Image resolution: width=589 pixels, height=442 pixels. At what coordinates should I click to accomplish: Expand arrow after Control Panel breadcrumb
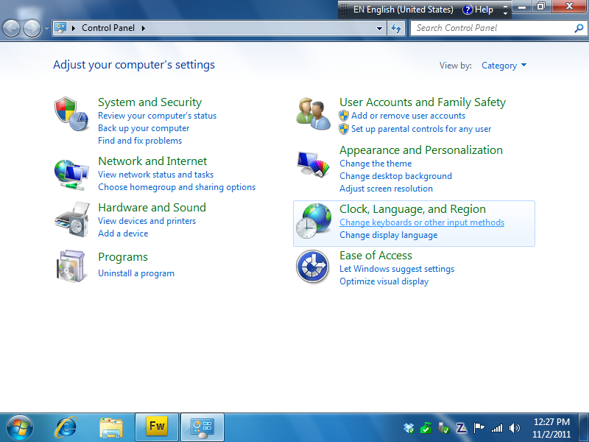(x=143, y=28)
